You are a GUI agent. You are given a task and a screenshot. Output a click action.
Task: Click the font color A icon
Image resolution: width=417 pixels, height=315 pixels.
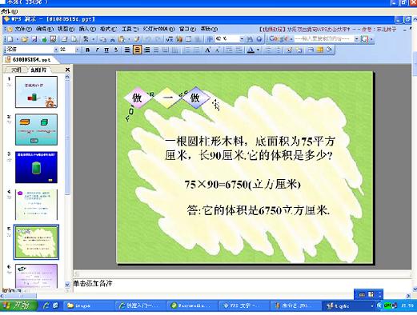pos(251,50)
